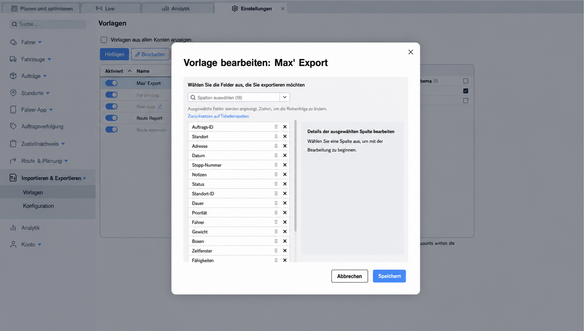This screenshot has height=331, width=584.
Task: Collapse Importieren & Exportieren section
Action: [x=85, y=178]
